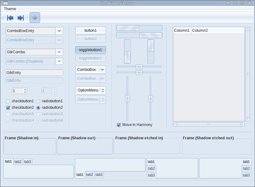Open the enabled OptionMenu selector
This screenshot has height=187, width=255.
click(91, 90)
